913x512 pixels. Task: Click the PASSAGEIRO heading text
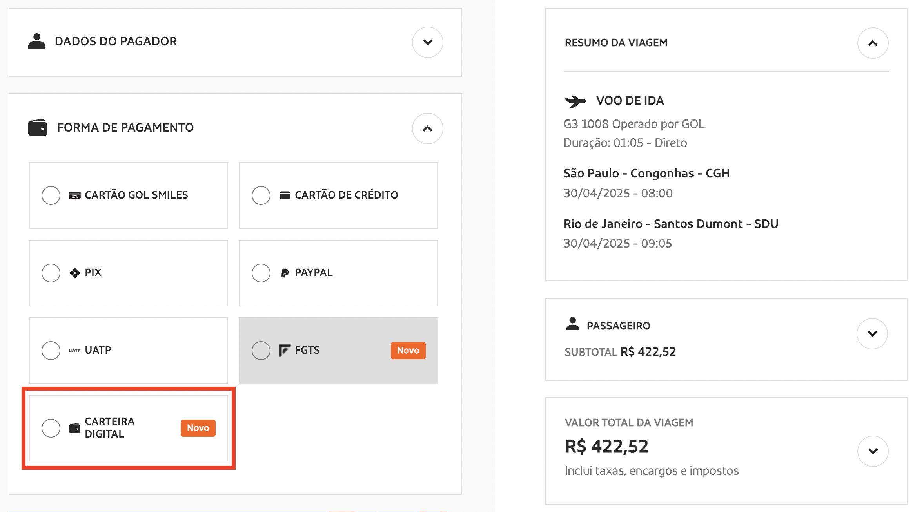619,326
